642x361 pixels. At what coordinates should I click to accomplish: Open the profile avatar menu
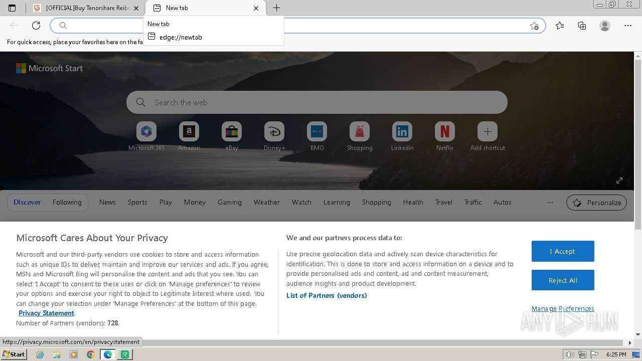click(x=605, y=26)
